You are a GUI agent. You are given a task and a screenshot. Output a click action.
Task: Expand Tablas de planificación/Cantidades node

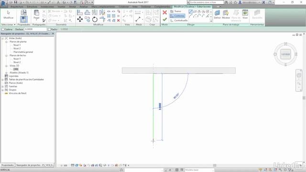[x=3, y=80]
